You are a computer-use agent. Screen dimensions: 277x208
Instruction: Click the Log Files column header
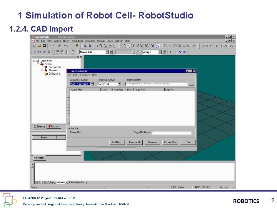180,89
